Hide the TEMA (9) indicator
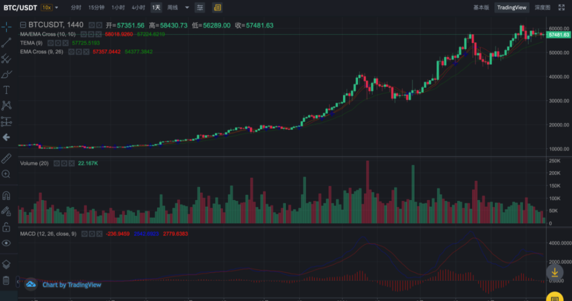 [50, 43]
